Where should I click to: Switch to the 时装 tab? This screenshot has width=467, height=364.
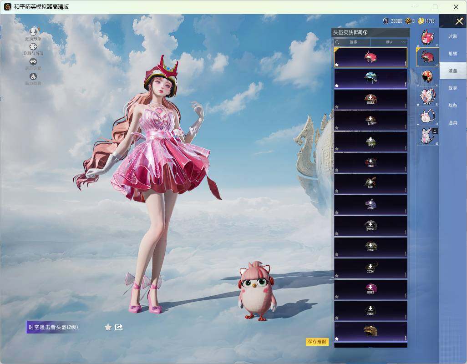[453, 36]
